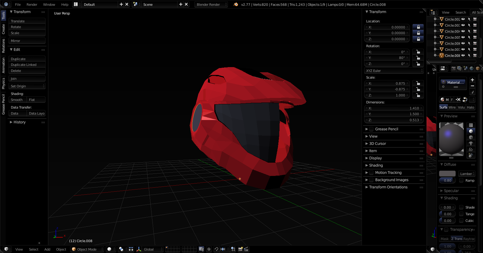Toggle the snap magnet icon
The height and width of the screenshot is (253, 483).
pyautogui.click(x=216, y=249)
